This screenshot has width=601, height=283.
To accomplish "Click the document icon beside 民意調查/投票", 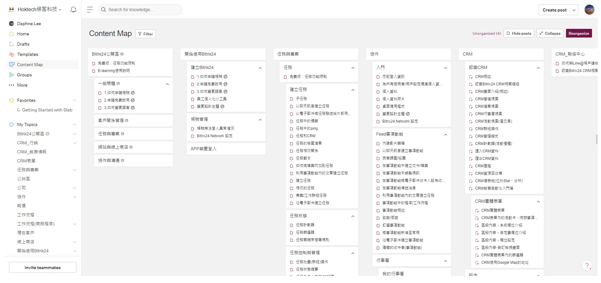I will [x=378, y=158].
